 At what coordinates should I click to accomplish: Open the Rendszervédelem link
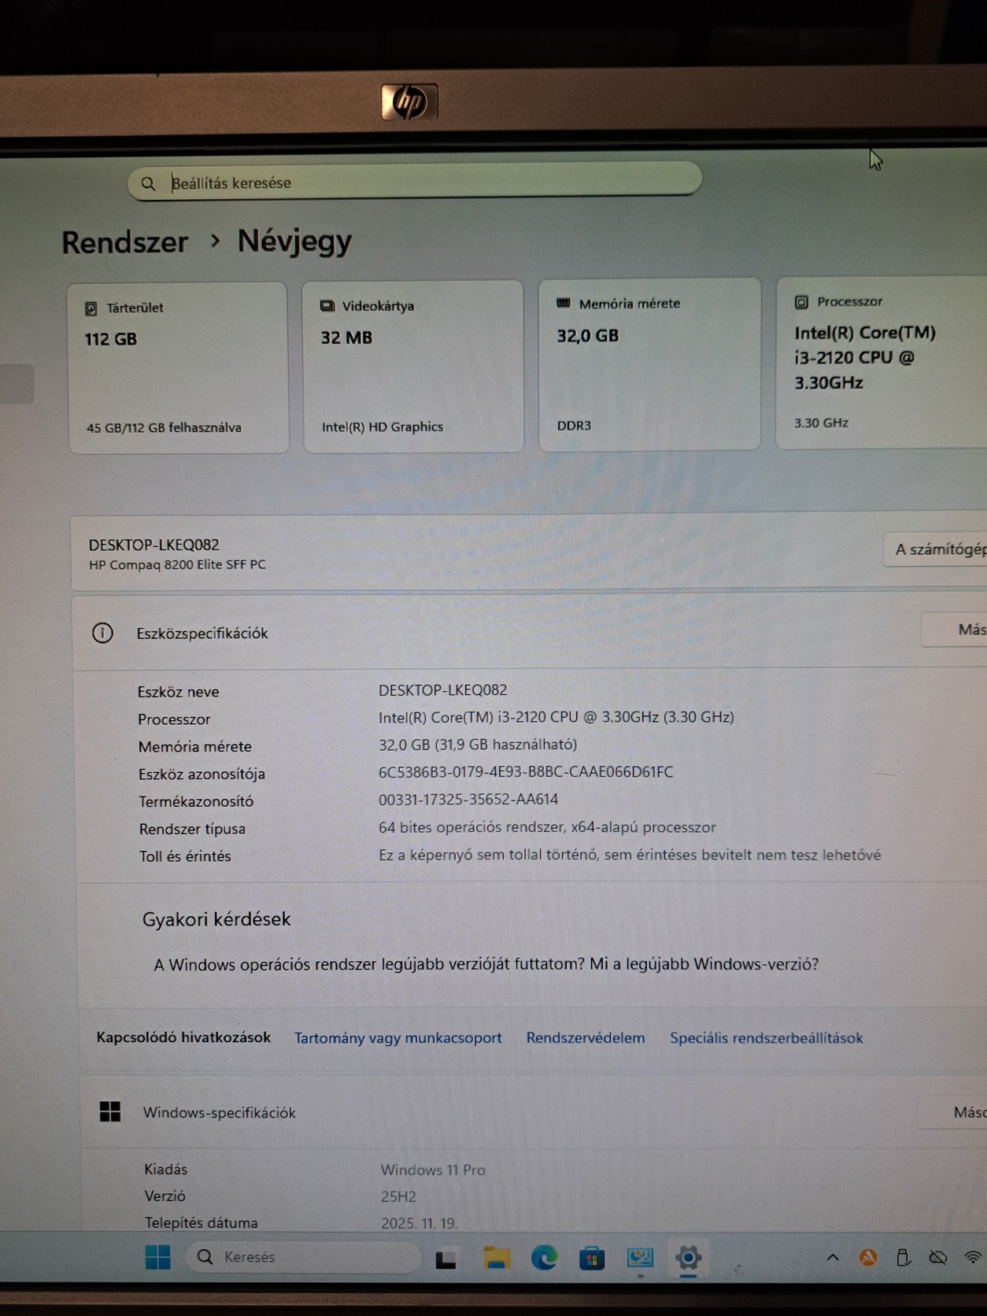pyautogui.click(x=586, y=1038)
